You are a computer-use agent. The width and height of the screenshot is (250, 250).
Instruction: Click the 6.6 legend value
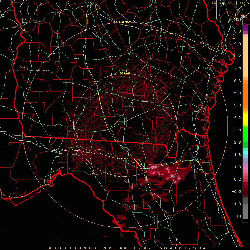tap(237, 81)
